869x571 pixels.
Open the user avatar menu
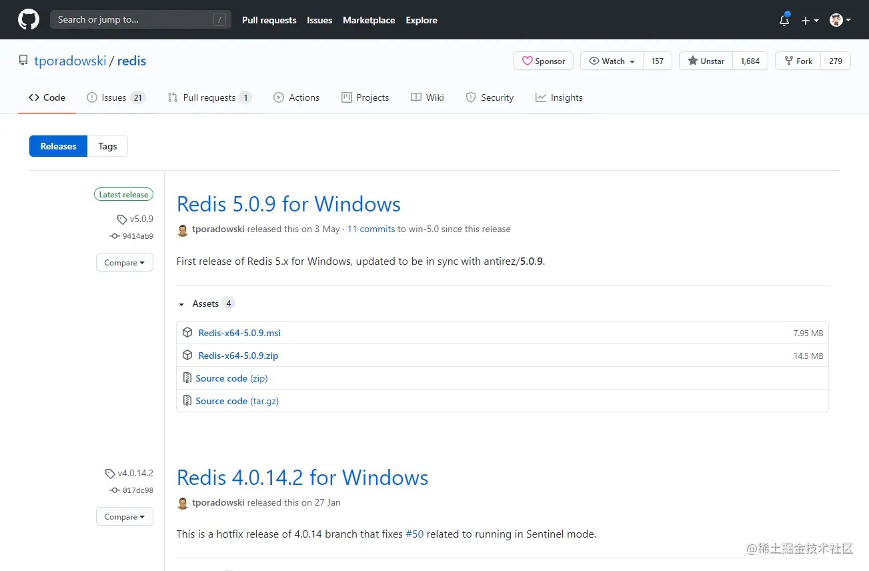(x=840, y=20)
